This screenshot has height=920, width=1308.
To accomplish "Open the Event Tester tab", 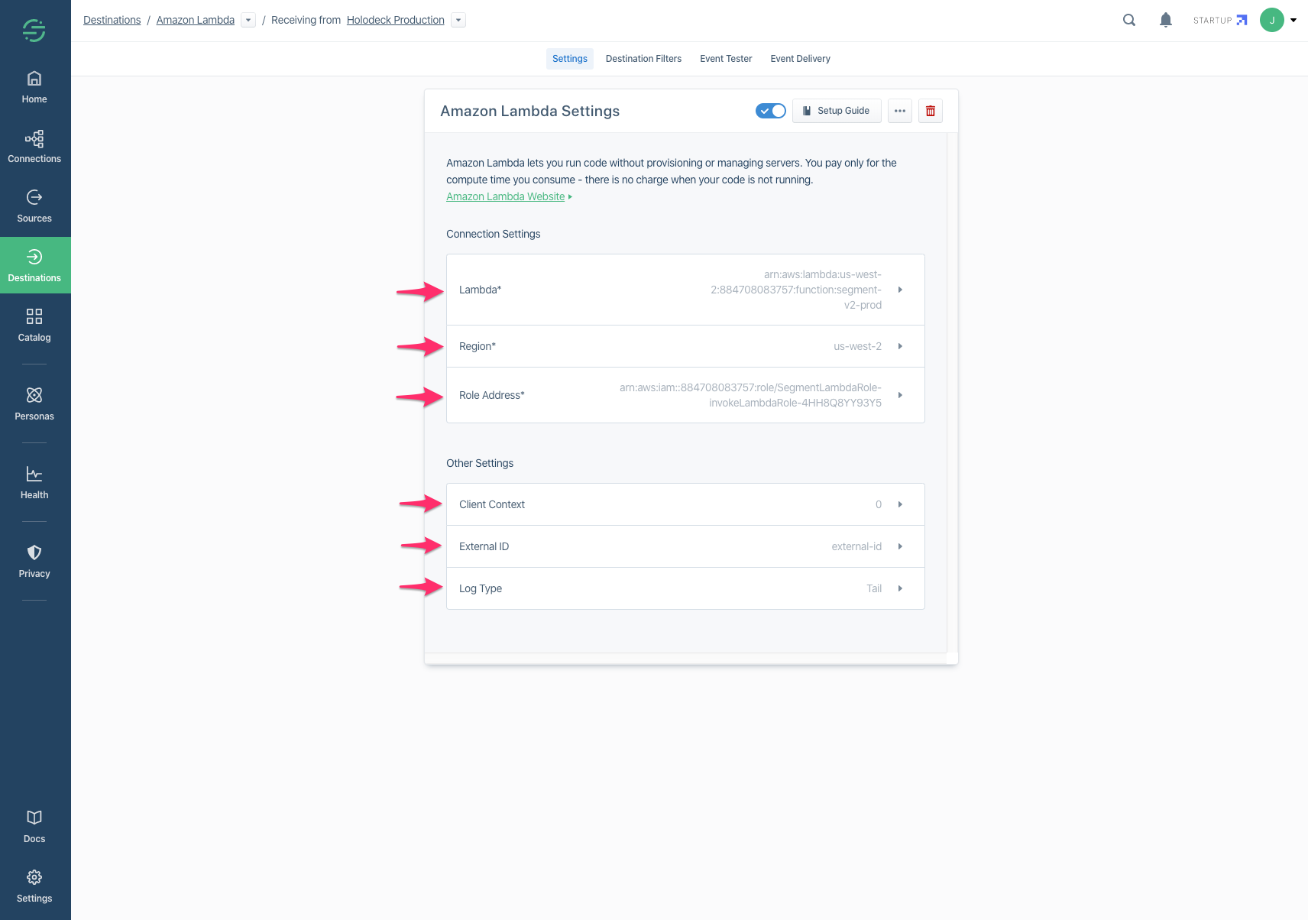I will [726, 59].
